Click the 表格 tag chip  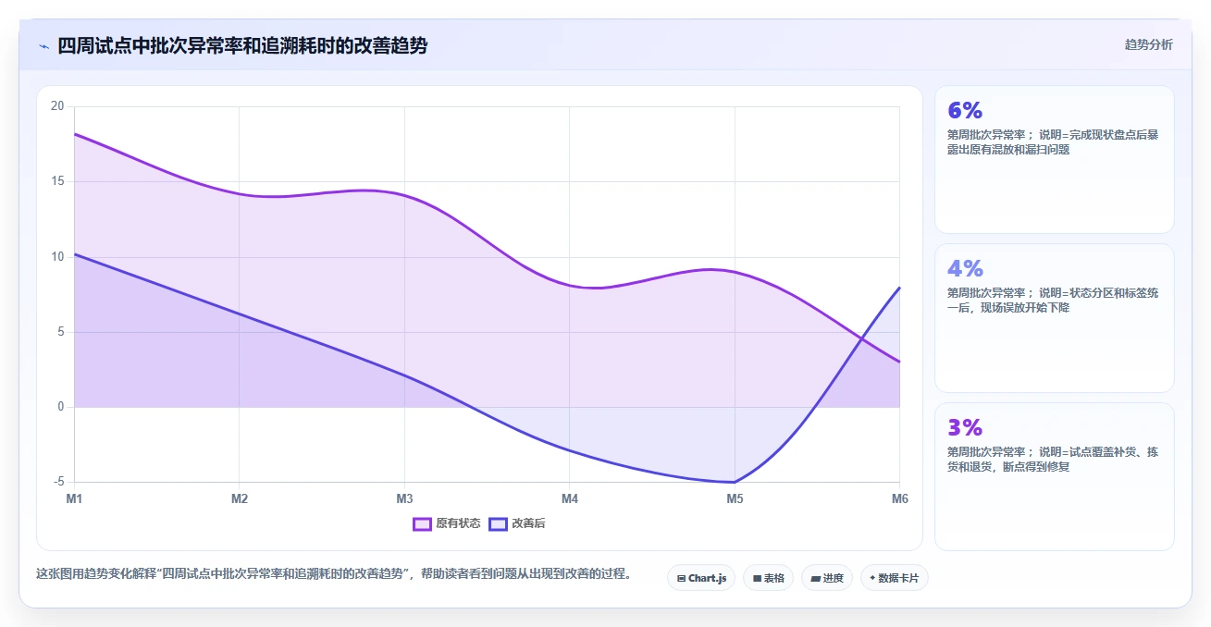(x=768, y=578)
